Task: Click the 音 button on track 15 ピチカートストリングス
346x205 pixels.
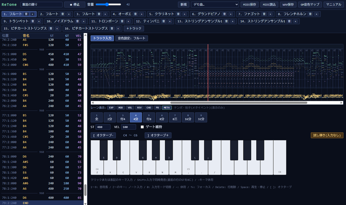Action: click(x=51, y=28)
